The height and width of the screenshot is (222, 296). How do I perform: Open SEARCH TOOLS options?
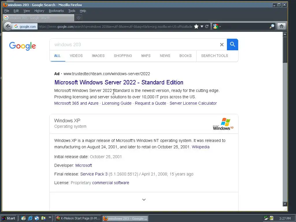click(x=215, y=56)
